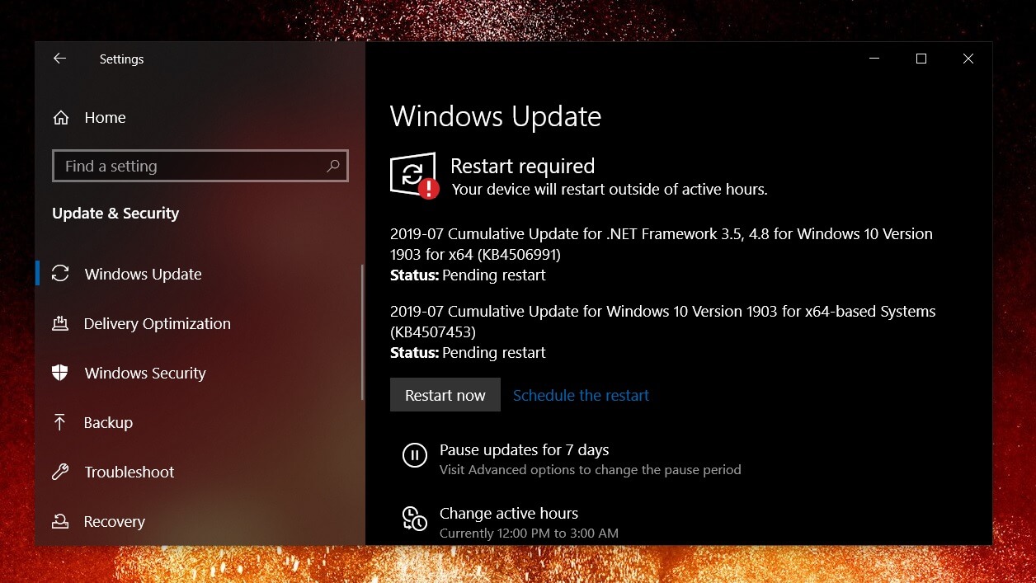Click the Restart required heading text
The image size is (1036, 583).
[x=522, y=166]
